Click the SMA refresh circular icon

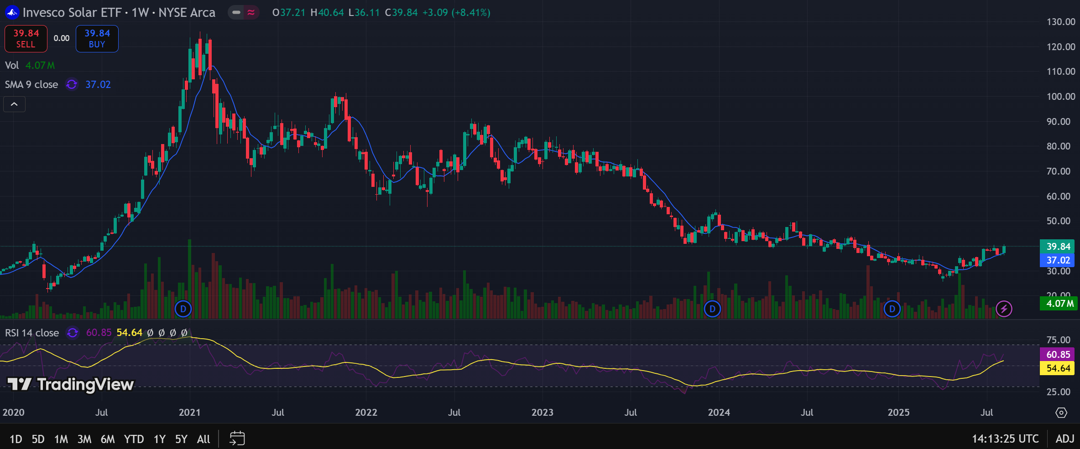(x=72, y=84)
